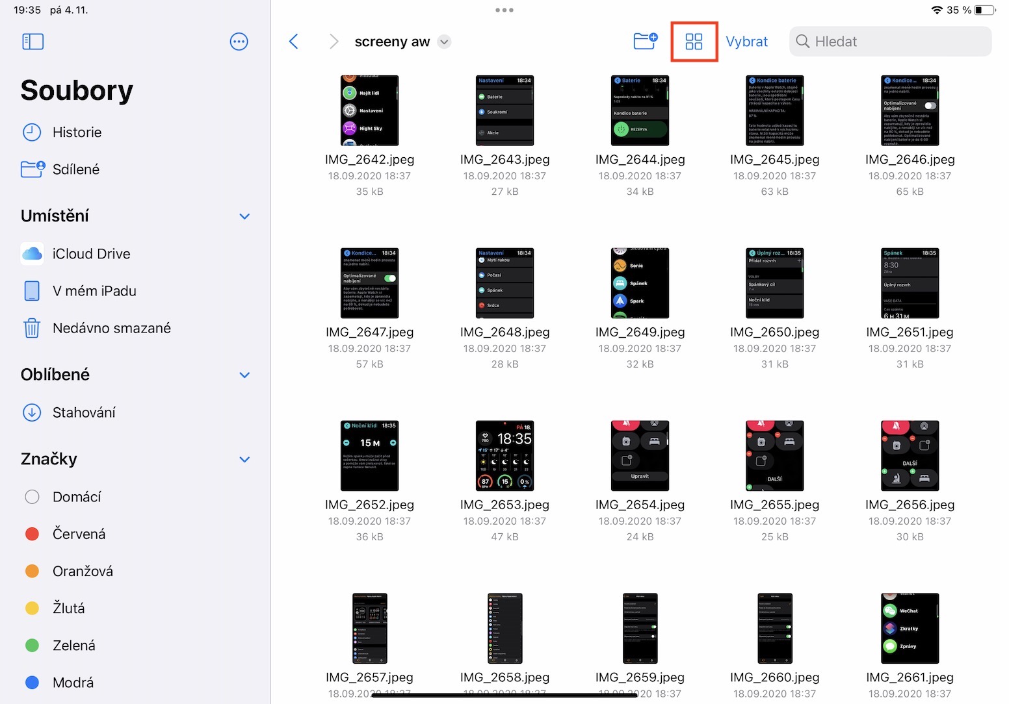Viewport: 1009px width, 704px height.
Task: Open thumbnail of IMG_2658.jpeg
Action: (504, 629)
